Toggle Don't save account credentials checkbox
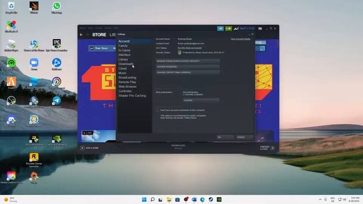Screen dimensions: 363x204 tap(158, 110)
